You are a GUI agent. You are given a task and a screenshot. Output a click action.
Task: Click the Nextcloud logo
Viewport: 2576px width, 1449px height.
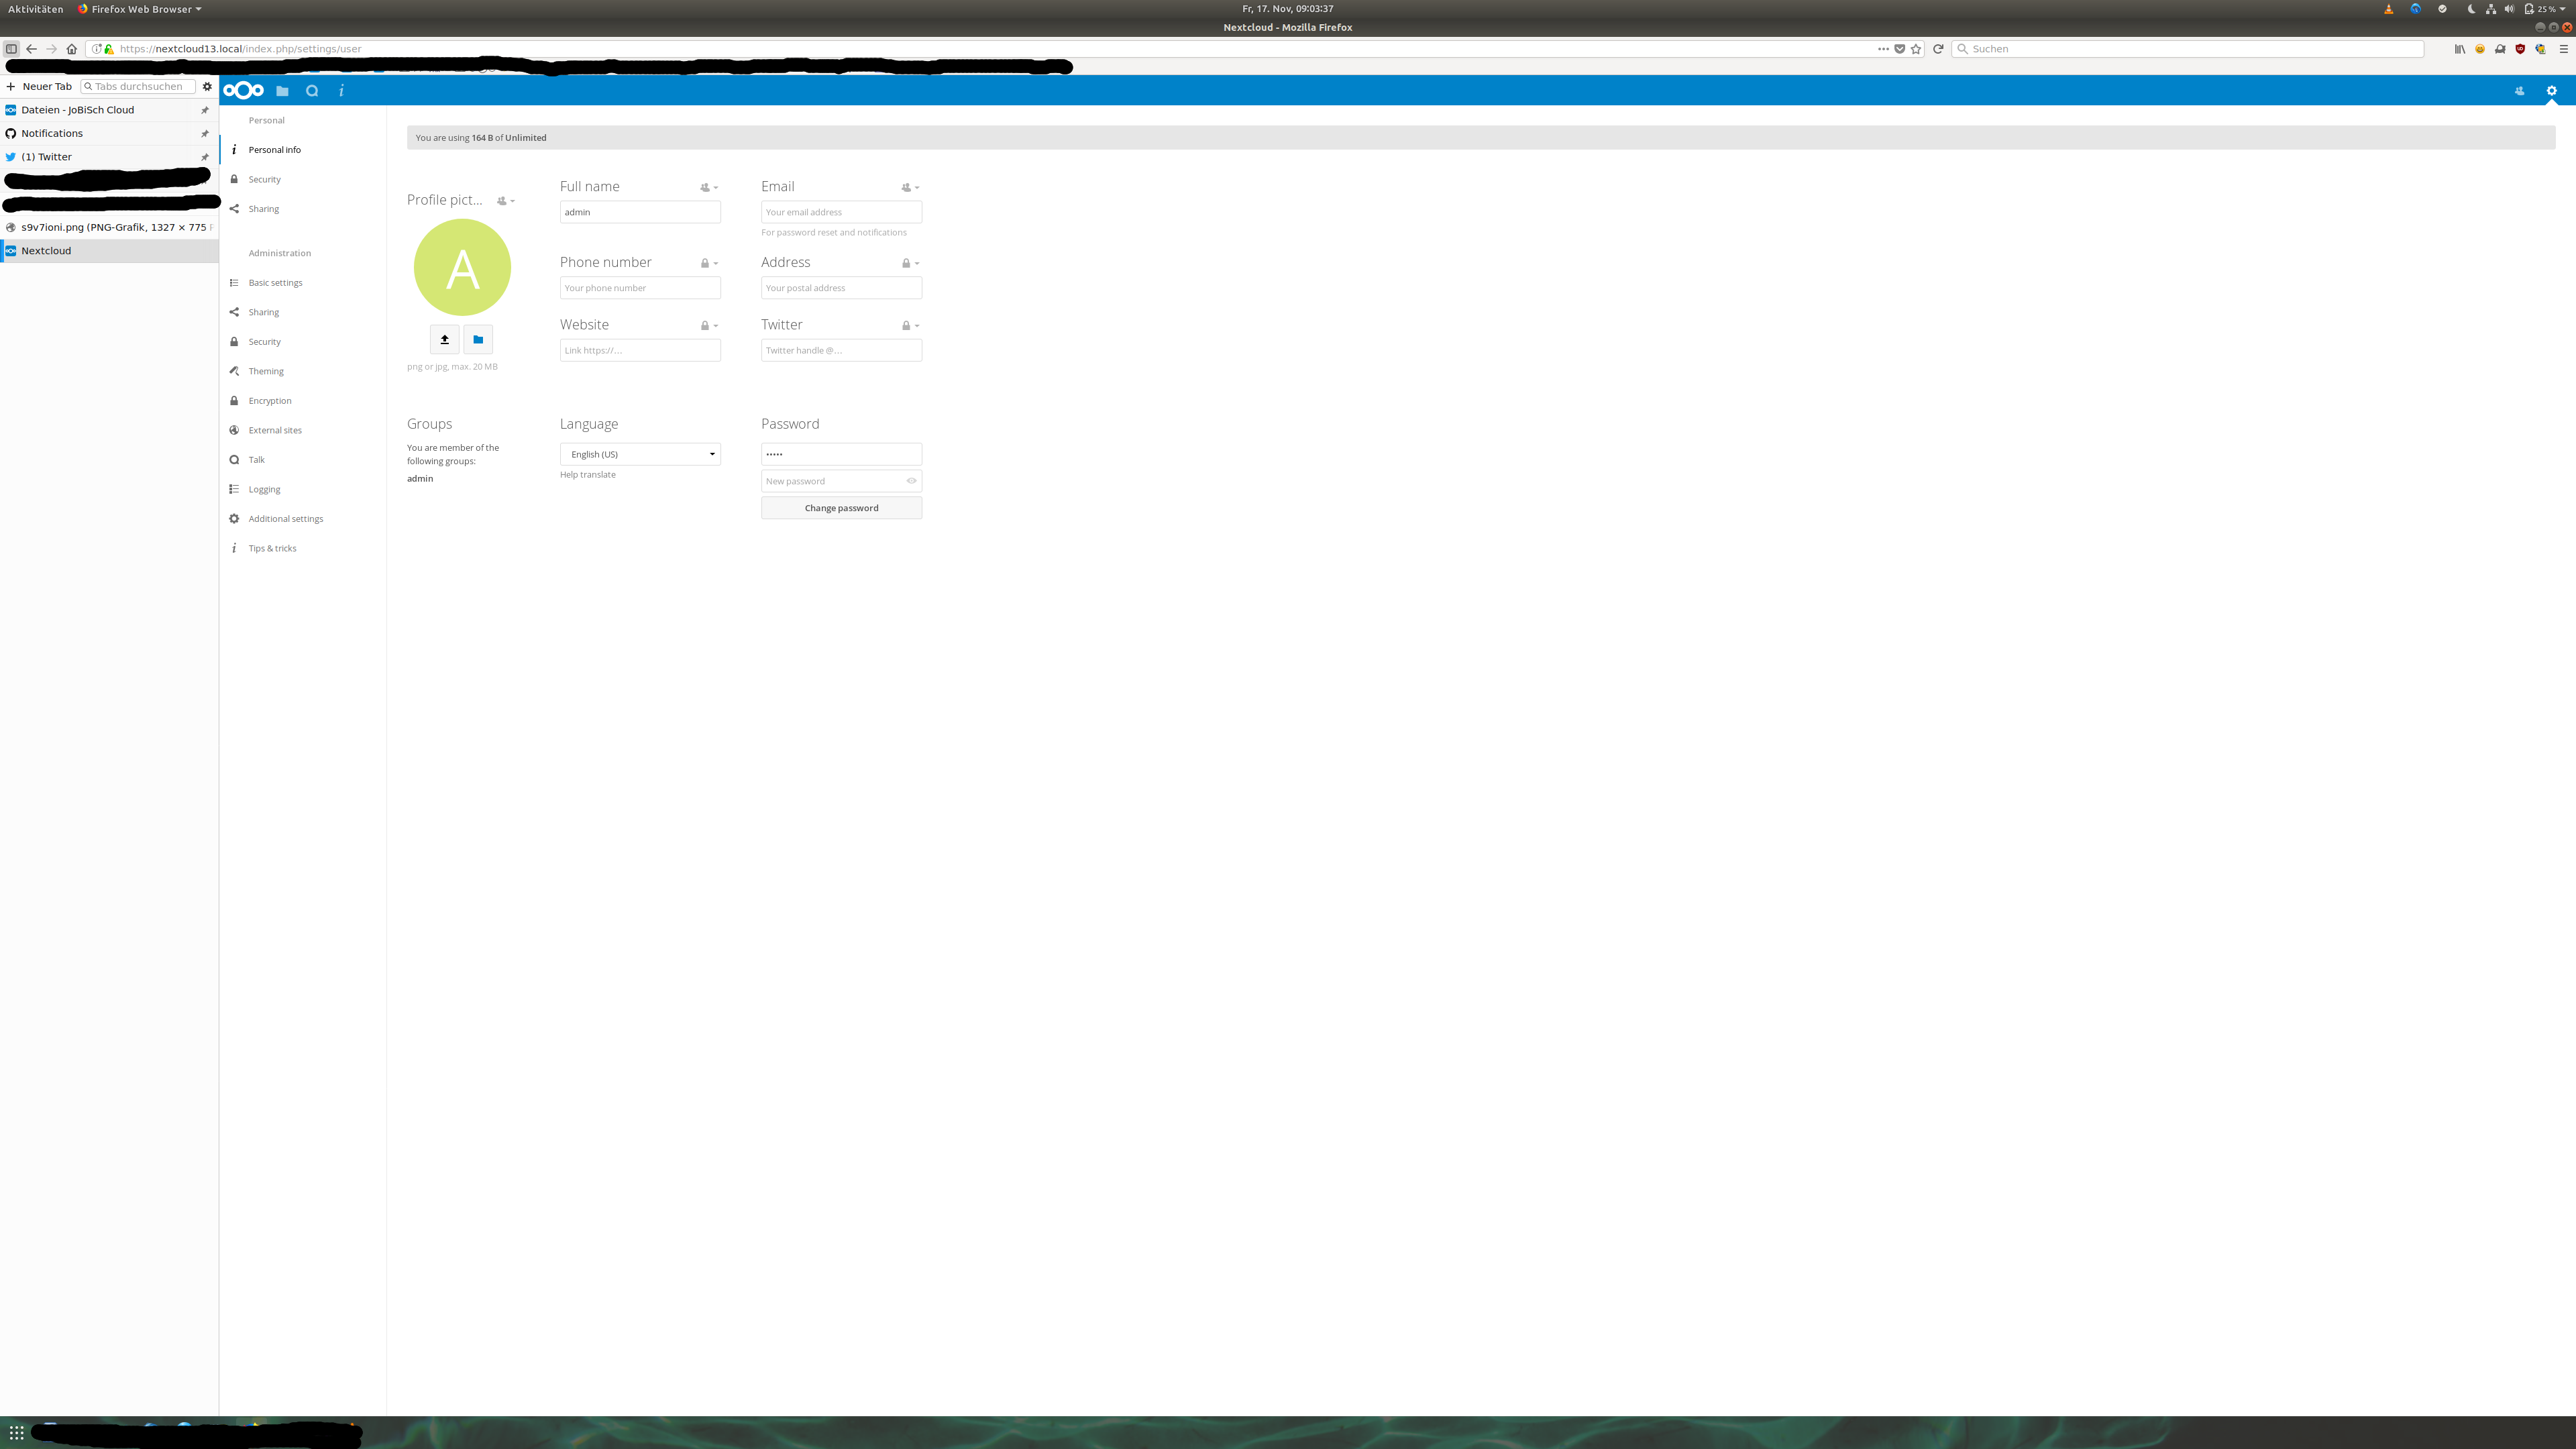pyautogui.click(x=244, y=91)
